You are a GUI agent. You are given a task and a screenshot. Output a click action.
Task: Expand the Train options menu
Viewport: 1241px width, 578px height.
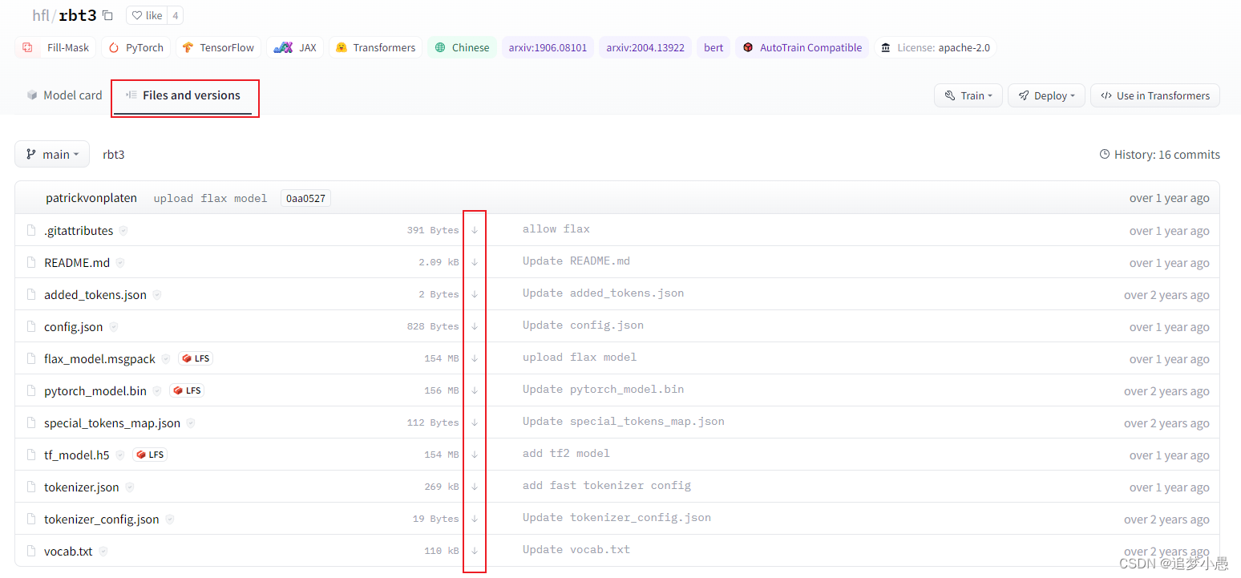pos(968,95)
